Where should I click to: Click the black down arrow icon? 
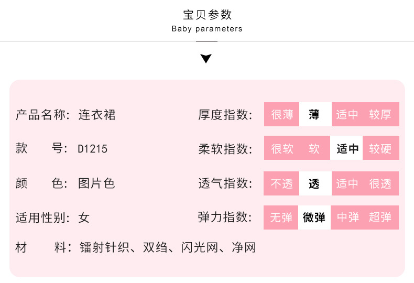206,58
